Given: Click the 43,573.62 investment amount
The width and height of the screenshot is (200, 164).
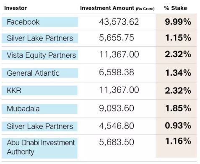Looking at the screenshot, I should 119,22.
